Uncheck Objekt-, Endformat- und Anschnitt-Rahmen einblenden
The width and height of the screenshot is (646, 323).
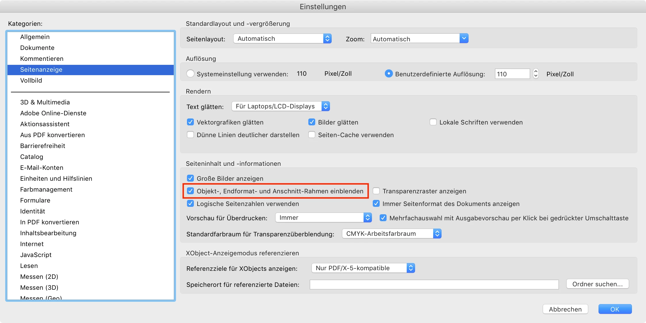coord(190,191)
